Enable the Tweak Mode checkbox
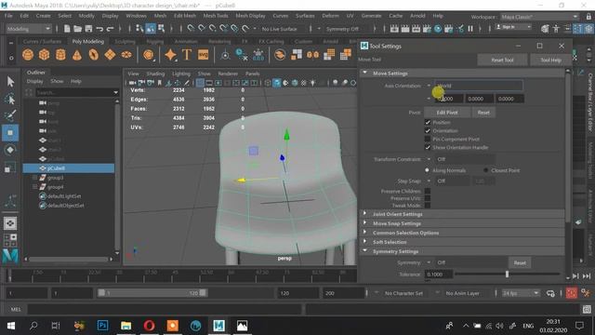Image resolution: width=595 pixels, height=335 pixels. (x=428, y=206)
